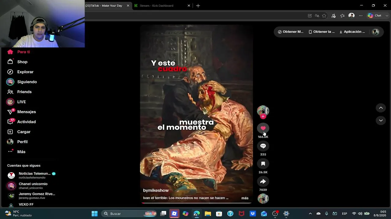Open the browser favorites list
Image resolution: width=391 pixels, height=219 pixels.
coord(342,16)
